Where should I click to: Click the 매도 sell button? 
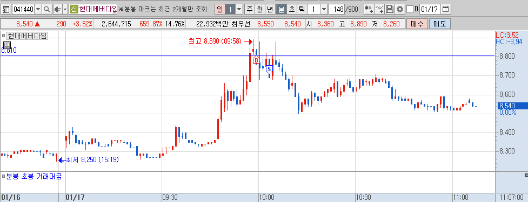point(439,24)
